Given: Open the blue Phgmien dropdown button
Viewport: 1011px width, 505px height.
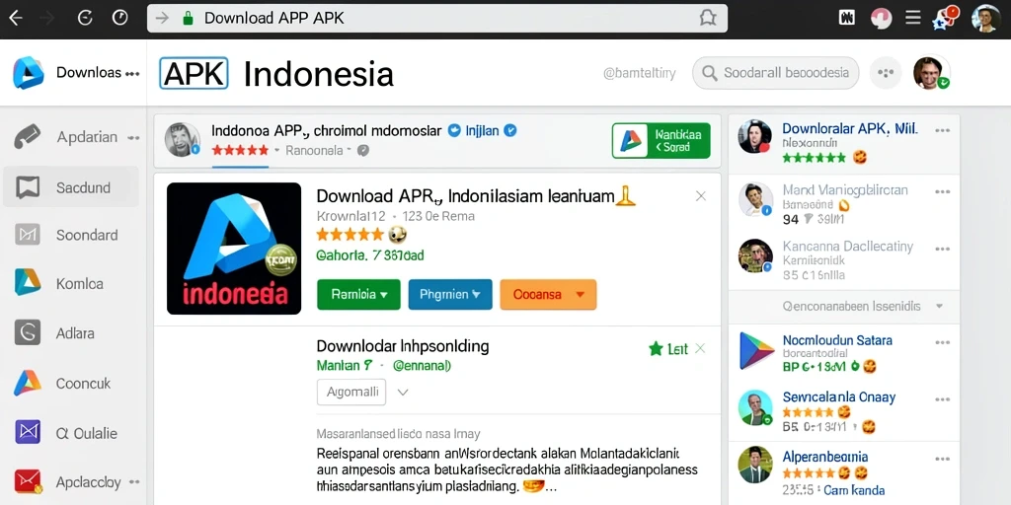Looking at the screenshot, I should [450, 294].
